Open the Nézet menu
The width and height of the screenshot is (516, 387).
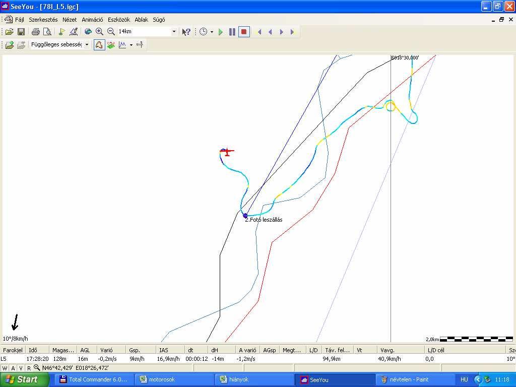click(x=70, y=20)
